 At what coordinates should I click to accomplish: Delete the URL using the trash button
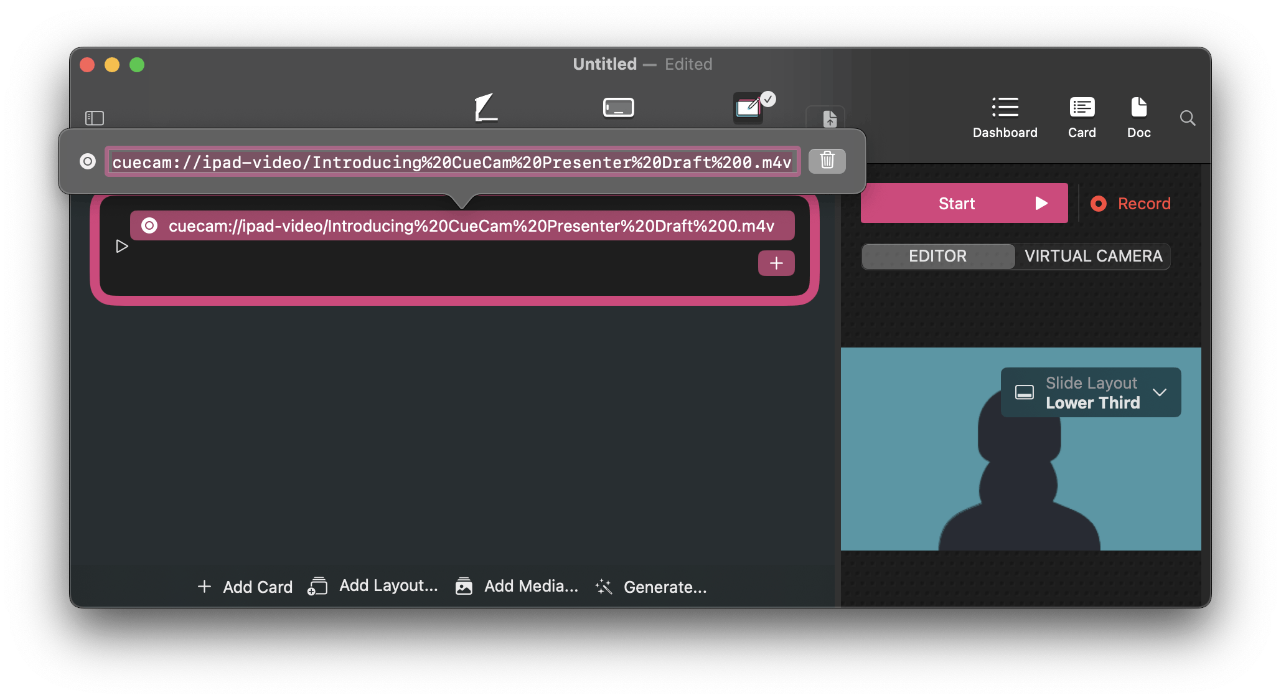click(827, 161)
